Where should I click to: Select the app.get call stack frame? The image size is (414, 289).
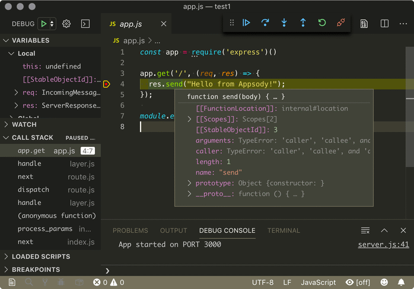point(50,150)
